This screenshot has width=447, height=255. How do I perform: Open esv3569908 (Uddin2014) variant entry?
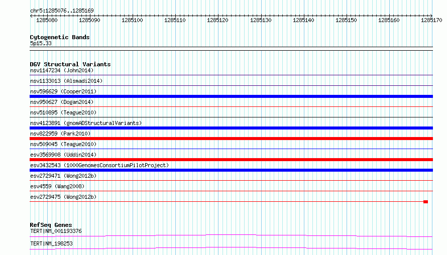[63, 155]
